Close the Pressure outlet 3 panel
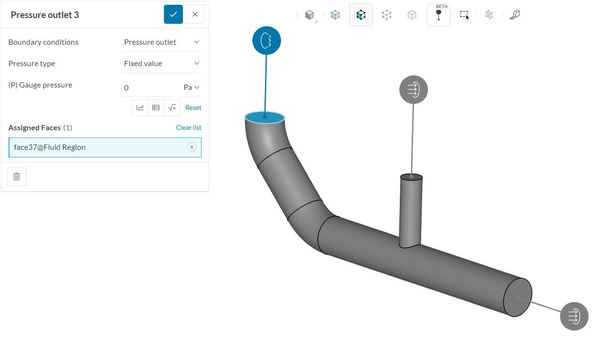This screenshot has height=350, width=597. [x=195, y=14]
